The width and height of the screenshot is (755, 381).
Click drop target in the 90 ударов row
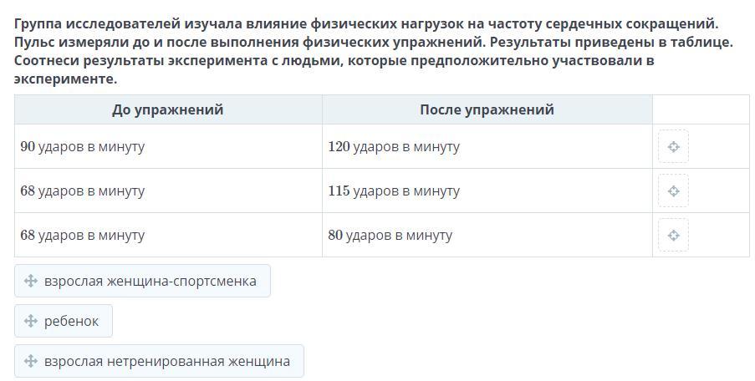pyautogui.click(x=673, y=147)
